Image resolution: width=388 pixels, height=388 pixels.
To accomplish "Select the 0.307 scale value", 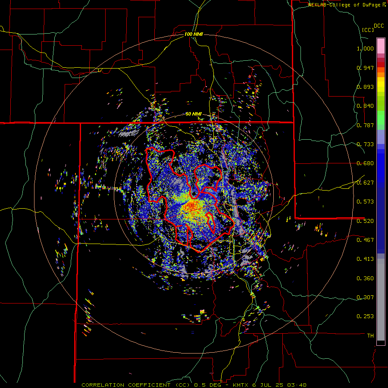I will [365, 297].
